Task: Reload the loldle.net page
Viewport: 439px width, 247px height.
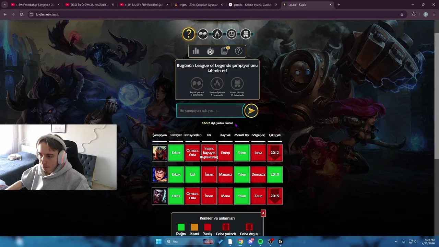Action: coord(21,14)
